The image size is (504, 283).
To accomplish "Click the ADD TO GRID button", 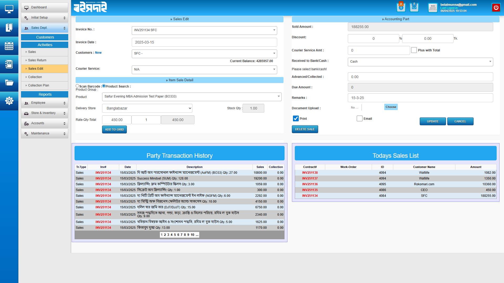I will pyautogui.click(x=114, y=129).
